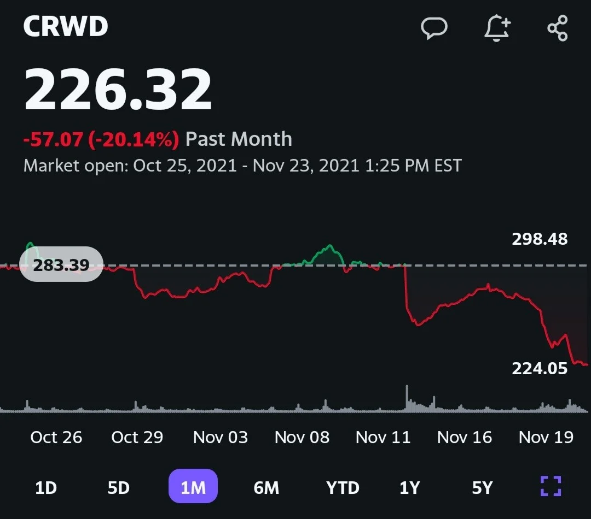Click the Oct 26 date label

click(56, 438)
